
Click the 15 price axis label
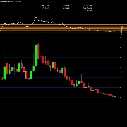point(121,68)
